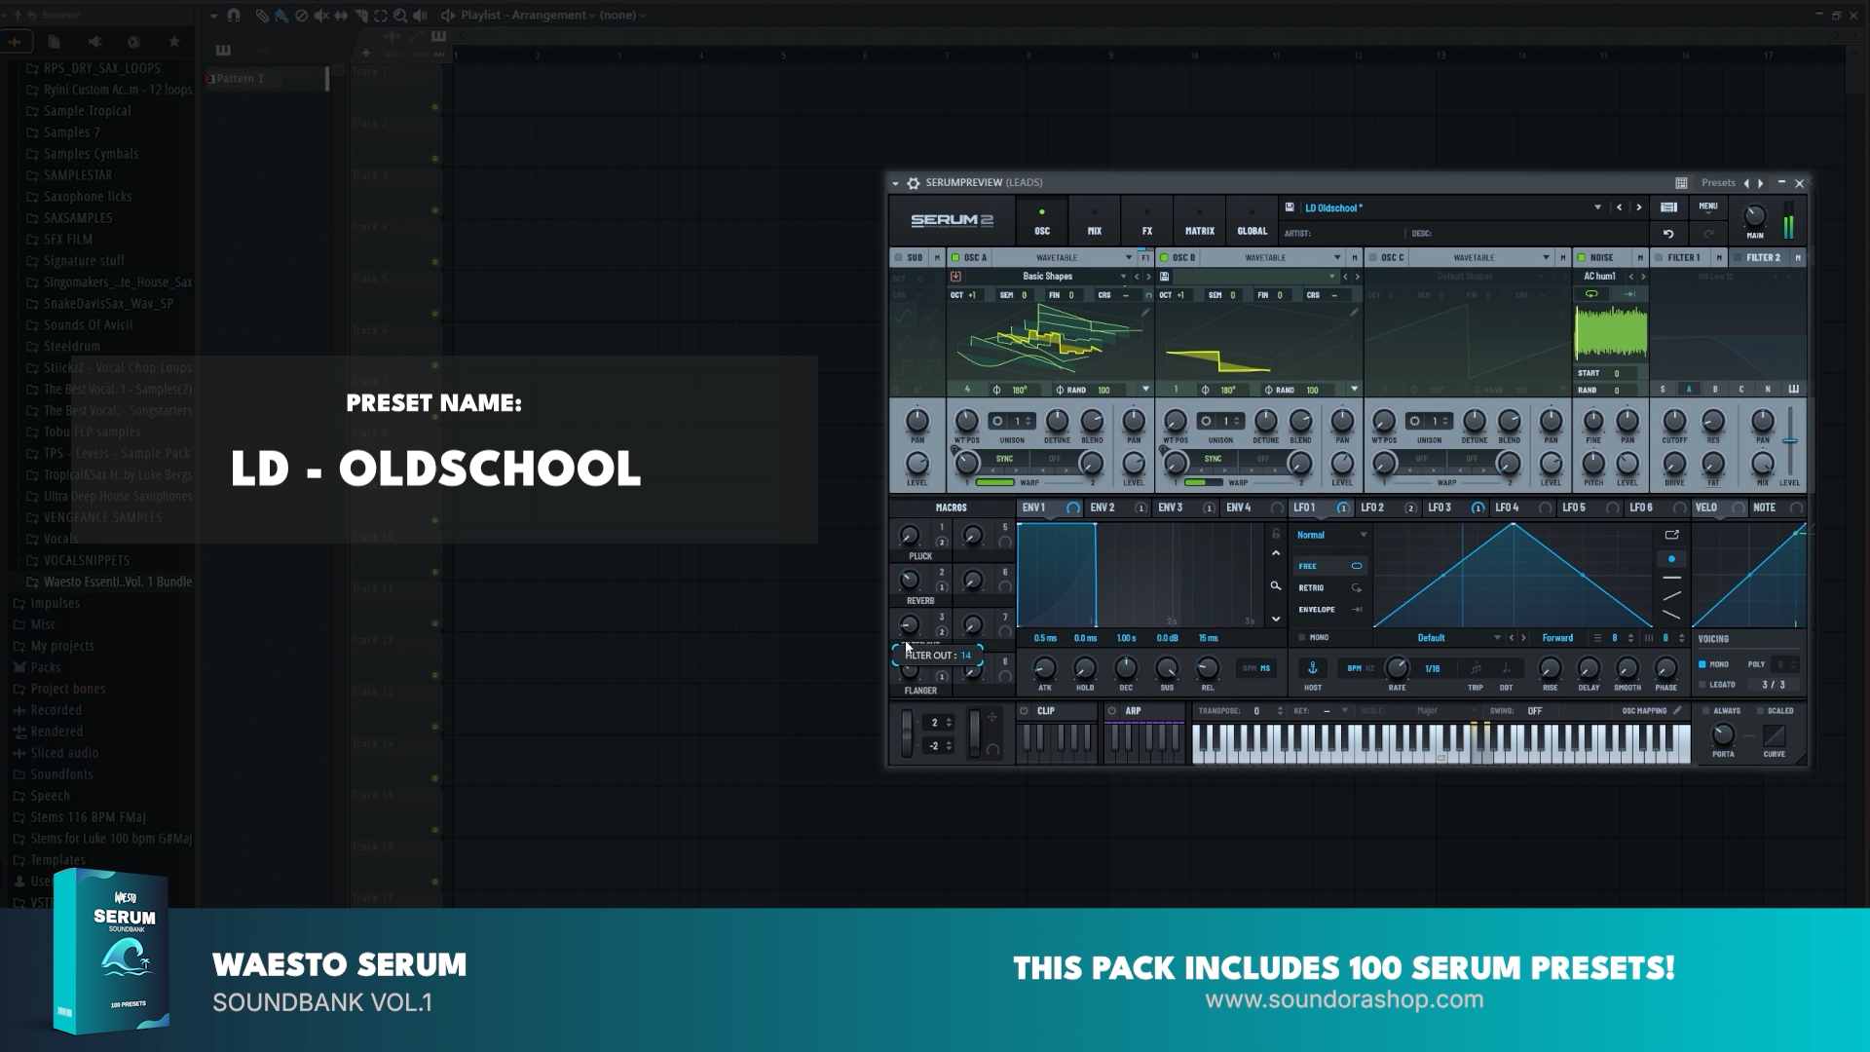
Task: Expand OSC A options triangle
Action: (1145, 390)
